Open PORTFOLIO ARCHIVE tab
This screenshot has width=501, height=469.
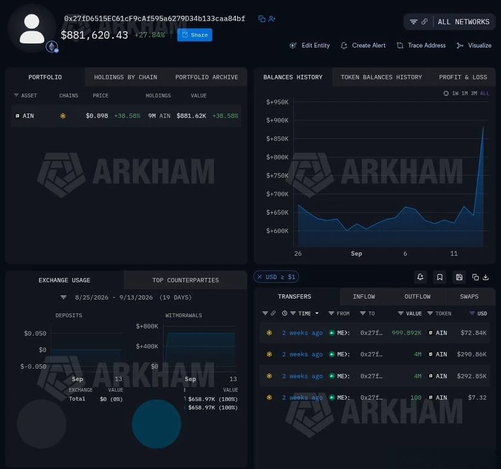pyautogui.click(x=206, y=77)
